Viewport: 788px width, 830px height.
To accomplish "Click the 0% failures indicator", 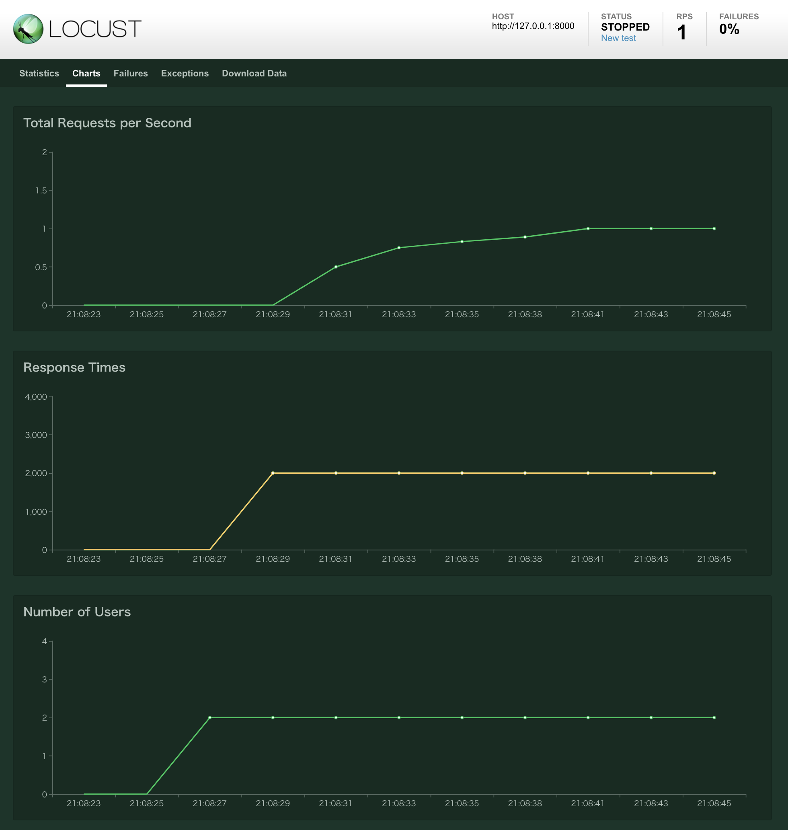I will coord(729,29).
